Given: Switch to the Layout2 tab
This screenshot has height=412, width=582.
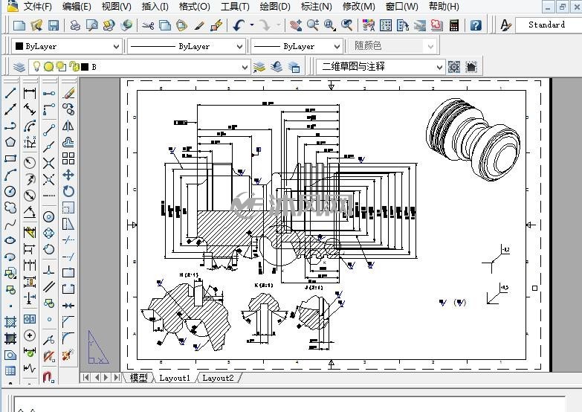Looking at the screenshot, I should 218,378.
